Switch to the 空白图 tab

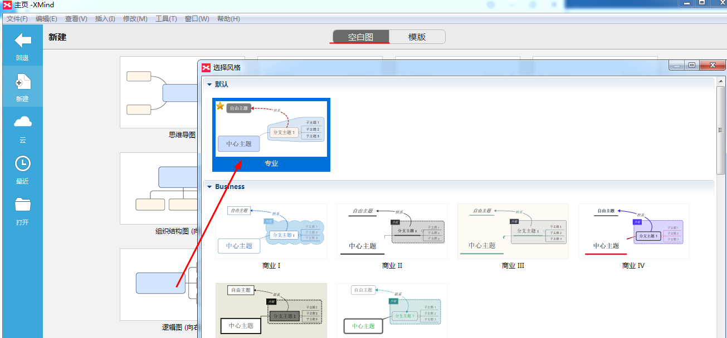(360, 37)
